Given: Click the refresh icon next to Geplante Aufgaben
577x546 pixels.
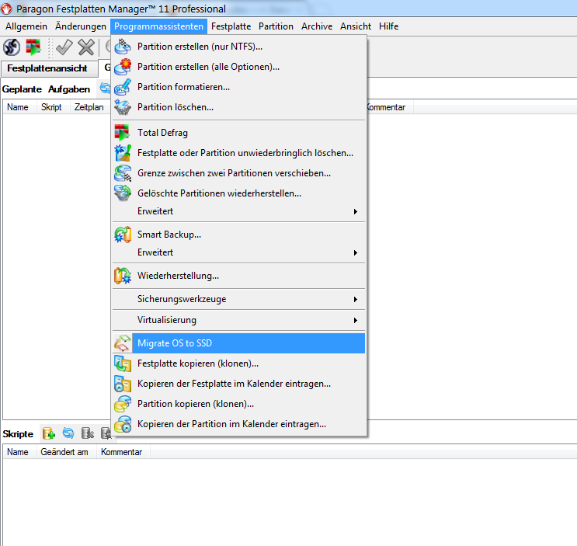Looking at the screenshot, I should [x=106, y=89].
